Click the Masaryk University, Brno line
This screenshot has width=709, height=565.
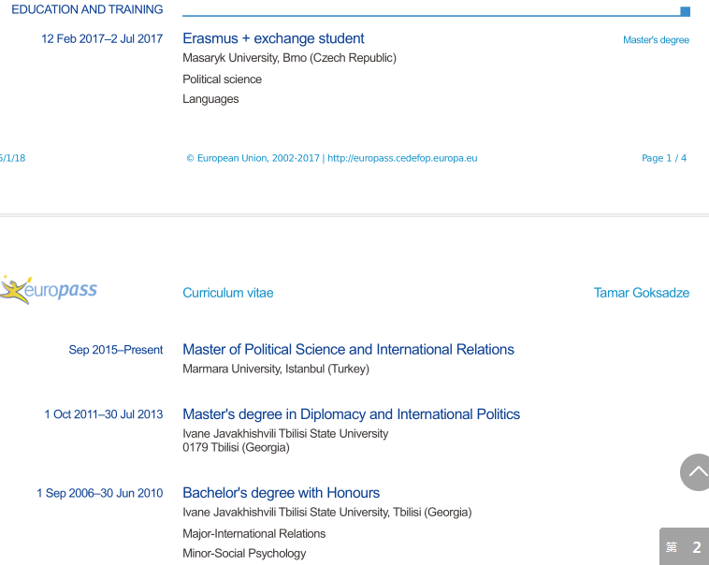click(x=289, y=58)
